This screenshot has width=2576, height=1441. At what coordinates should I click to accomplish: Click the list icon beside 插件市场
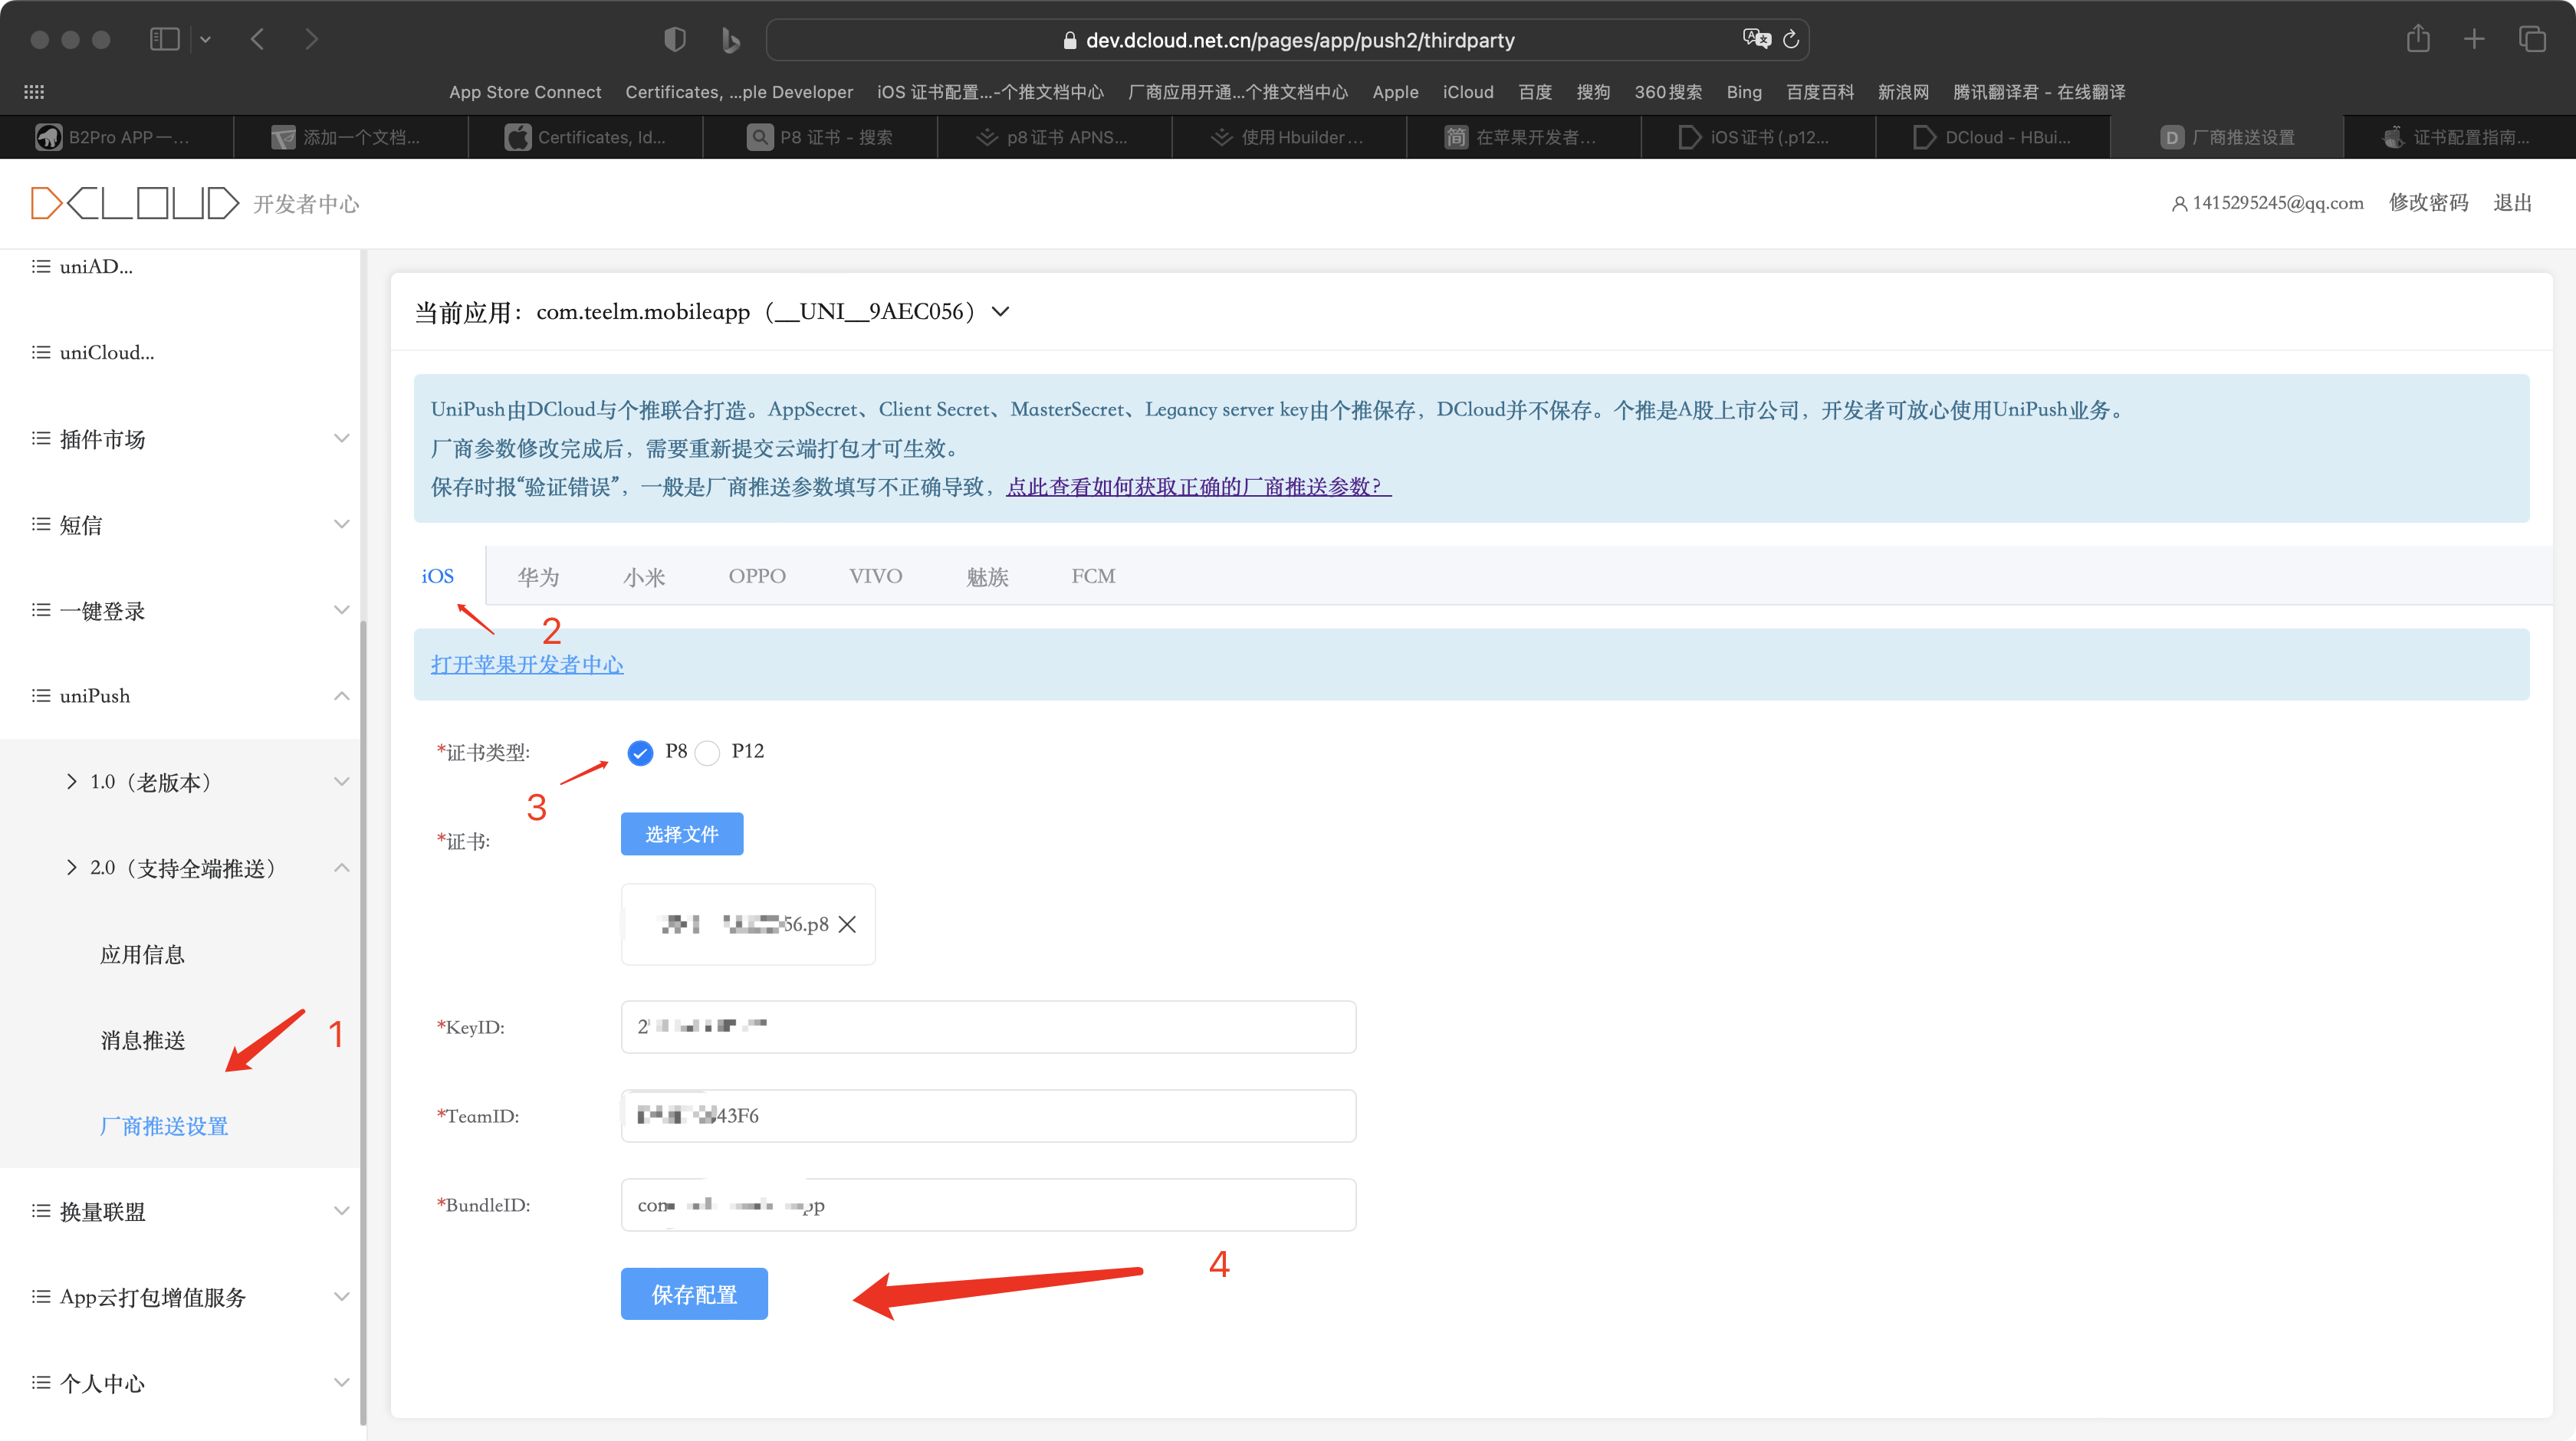coord(41,438)
